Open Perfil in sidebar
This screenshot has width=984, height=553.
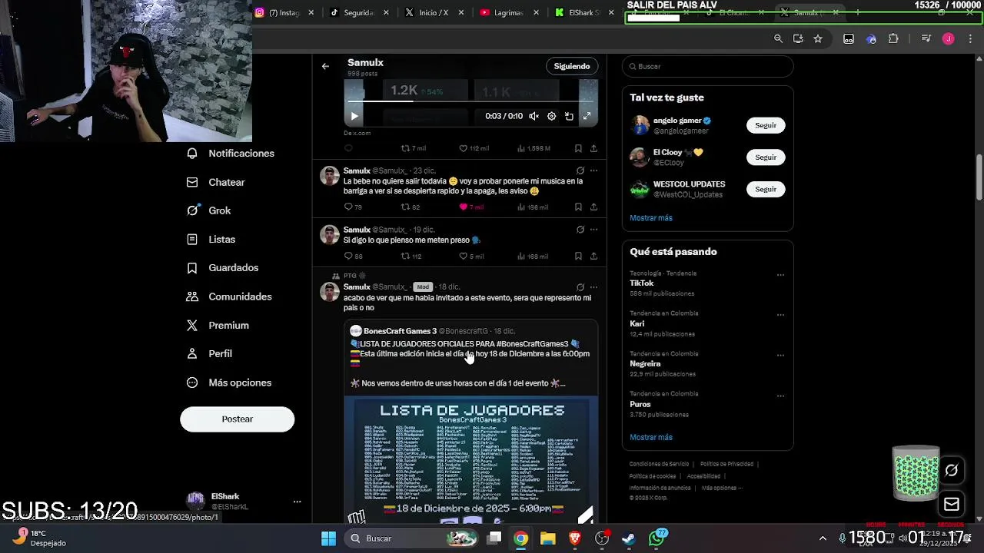(210, 354)
